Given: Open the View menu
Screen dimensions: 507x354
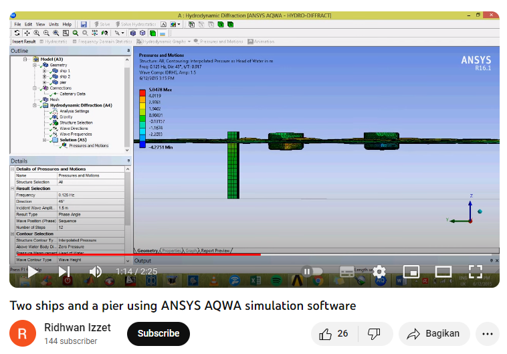Looking at the screenshot, I should [x=40, y=24].
